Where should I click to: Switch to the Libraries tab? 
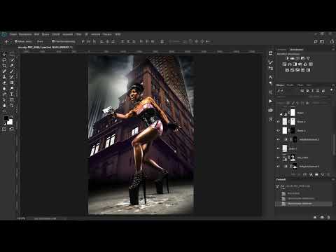pyautogui.click(x=281, y=50)
